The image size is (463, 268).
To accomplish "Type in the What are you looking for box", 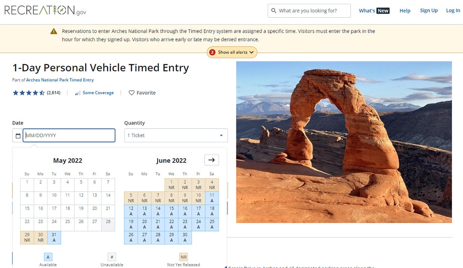I will pyautogui.click(x=313, y=11).
